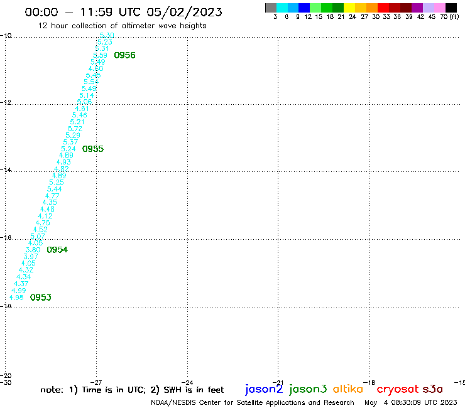The width and height of the screenshot is (465, 408).
Task: Click the cyan legend swatch above 6
Action: [282, 8]
